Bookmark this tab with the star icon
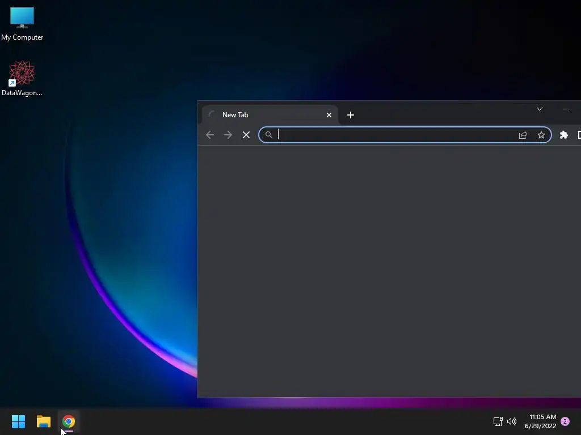The image size is (581, 435). pos(541,135)
